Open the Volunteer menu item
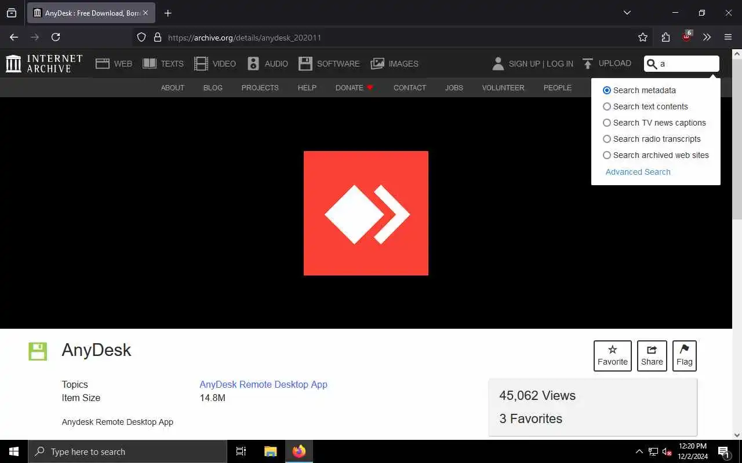 [x=503, y=88]
